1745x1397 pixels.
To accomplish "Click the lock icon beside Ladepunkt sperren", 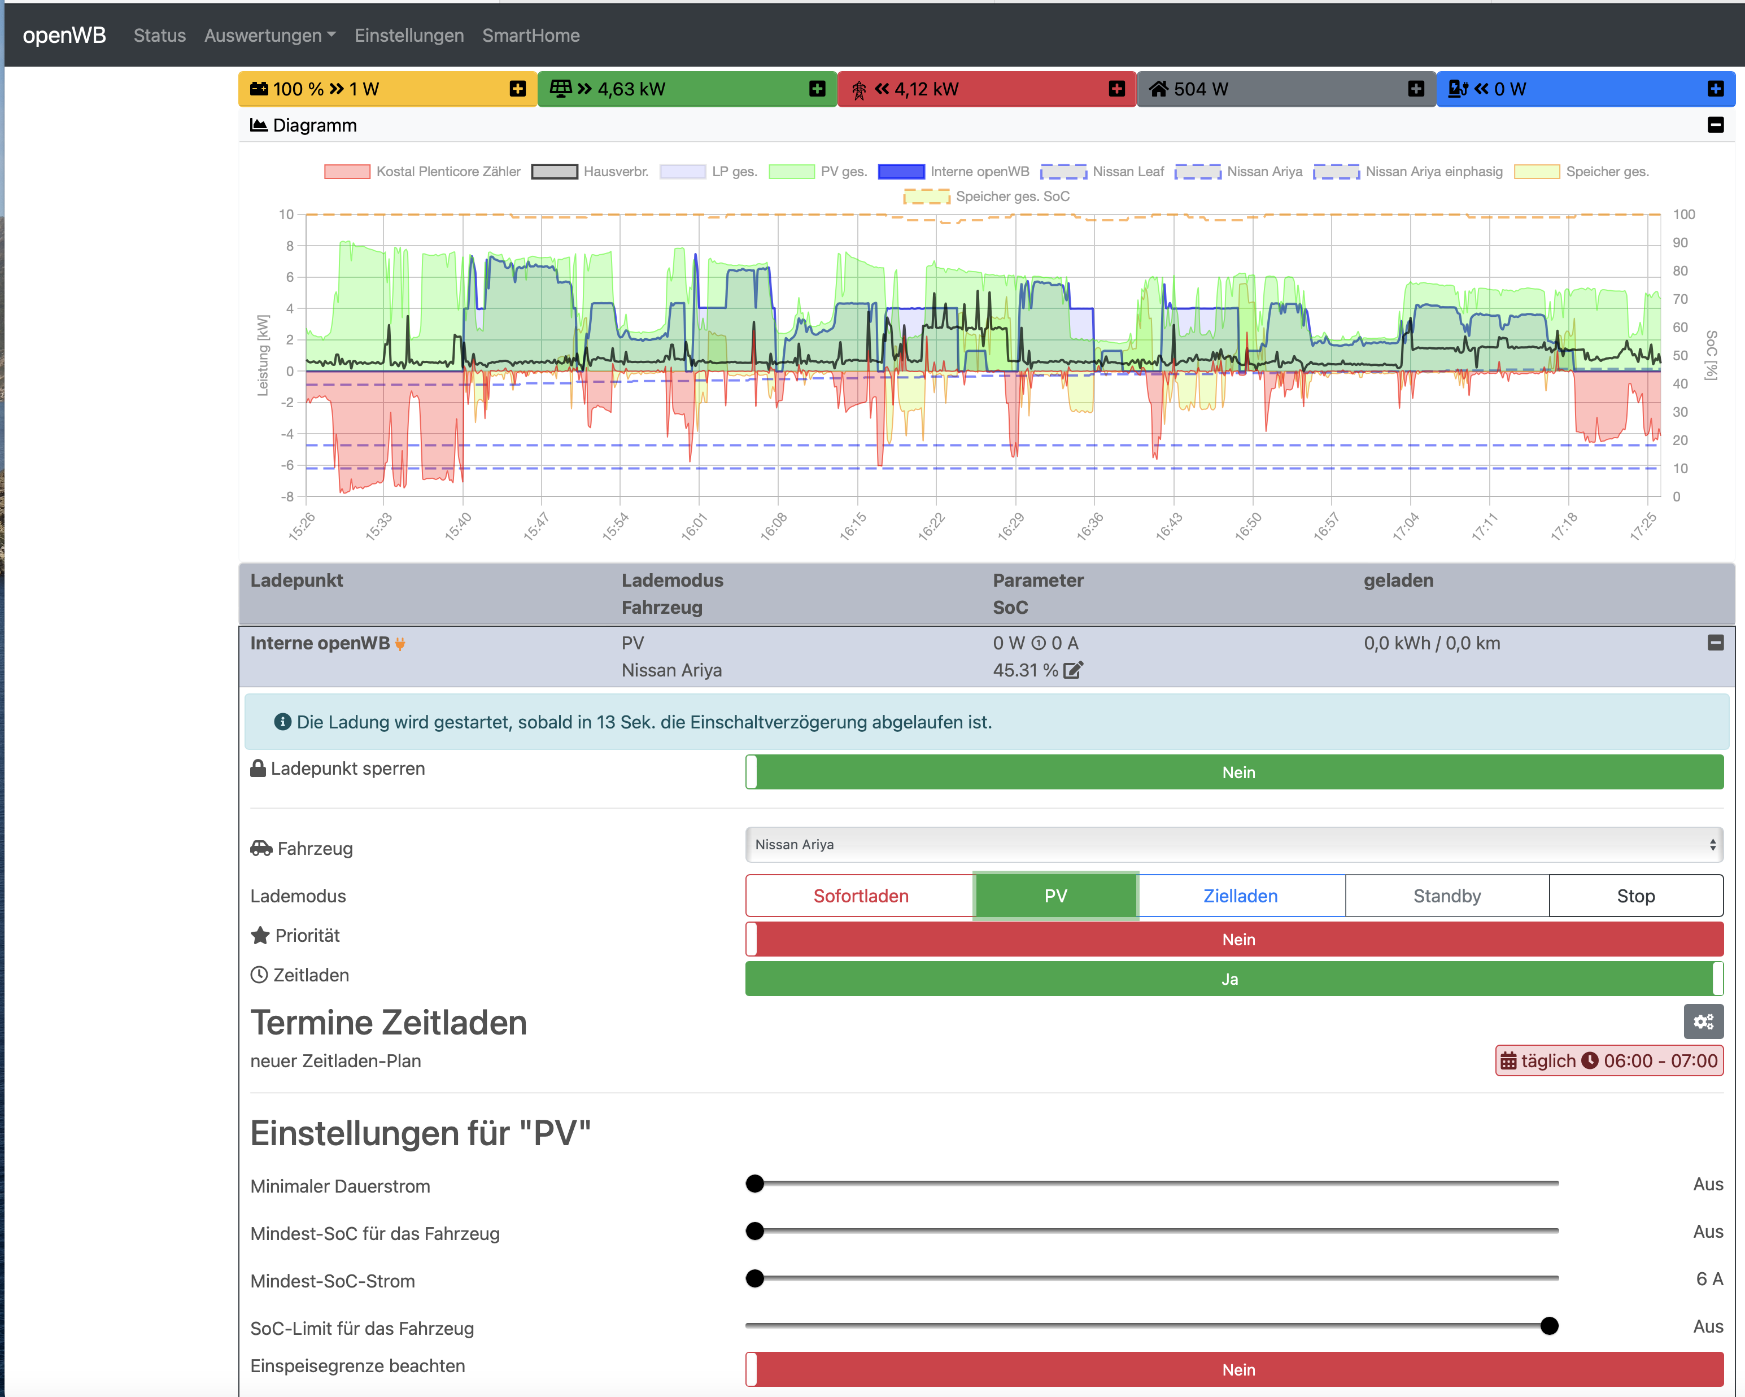I will [x=258, y=768].
